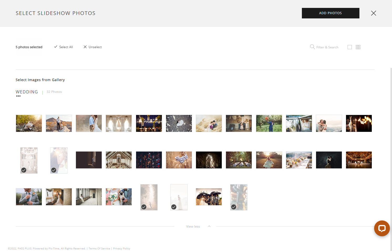
Task: Collapse the gallery with View less
Action: pyautogui.click(x=193, y=227)
